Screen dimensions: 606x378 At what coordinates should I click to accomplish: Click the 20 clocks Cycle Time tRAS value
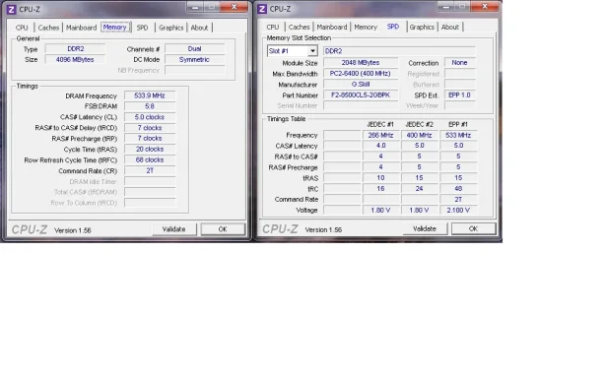click(x=150, y=150)
